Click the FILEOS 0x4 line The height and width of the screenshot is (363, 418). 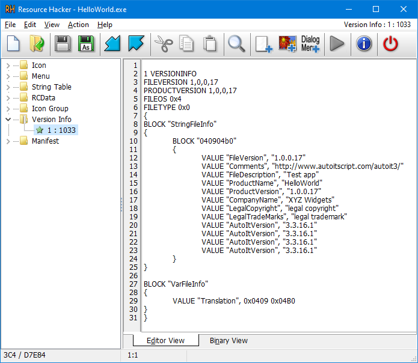(162, 99)
